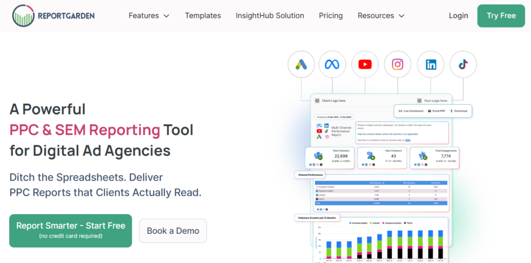Click the Total Engagements thumbs icon
The width and height of the screenshot is (531, 263).
pos(423,156)
